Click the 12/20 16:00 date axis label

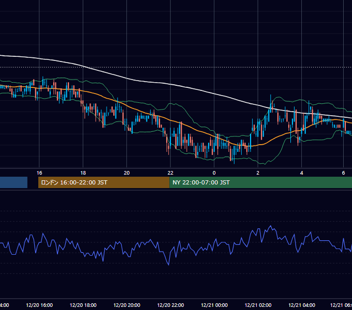(x=39, y=305)
